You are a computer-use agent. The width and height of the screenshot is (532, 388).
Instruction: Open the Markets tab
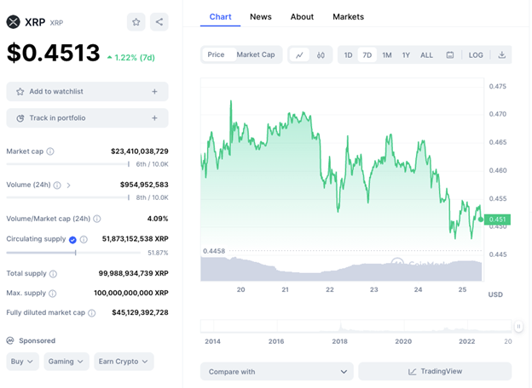point(348,17)
